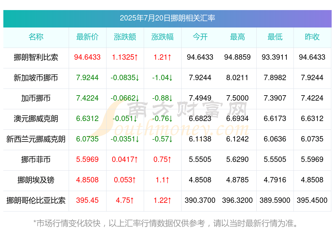Click the title 2025年7月20日挪朗相关汇率
Image resolution: width=335 pixels, height=234 pixels.
(167, 18)
